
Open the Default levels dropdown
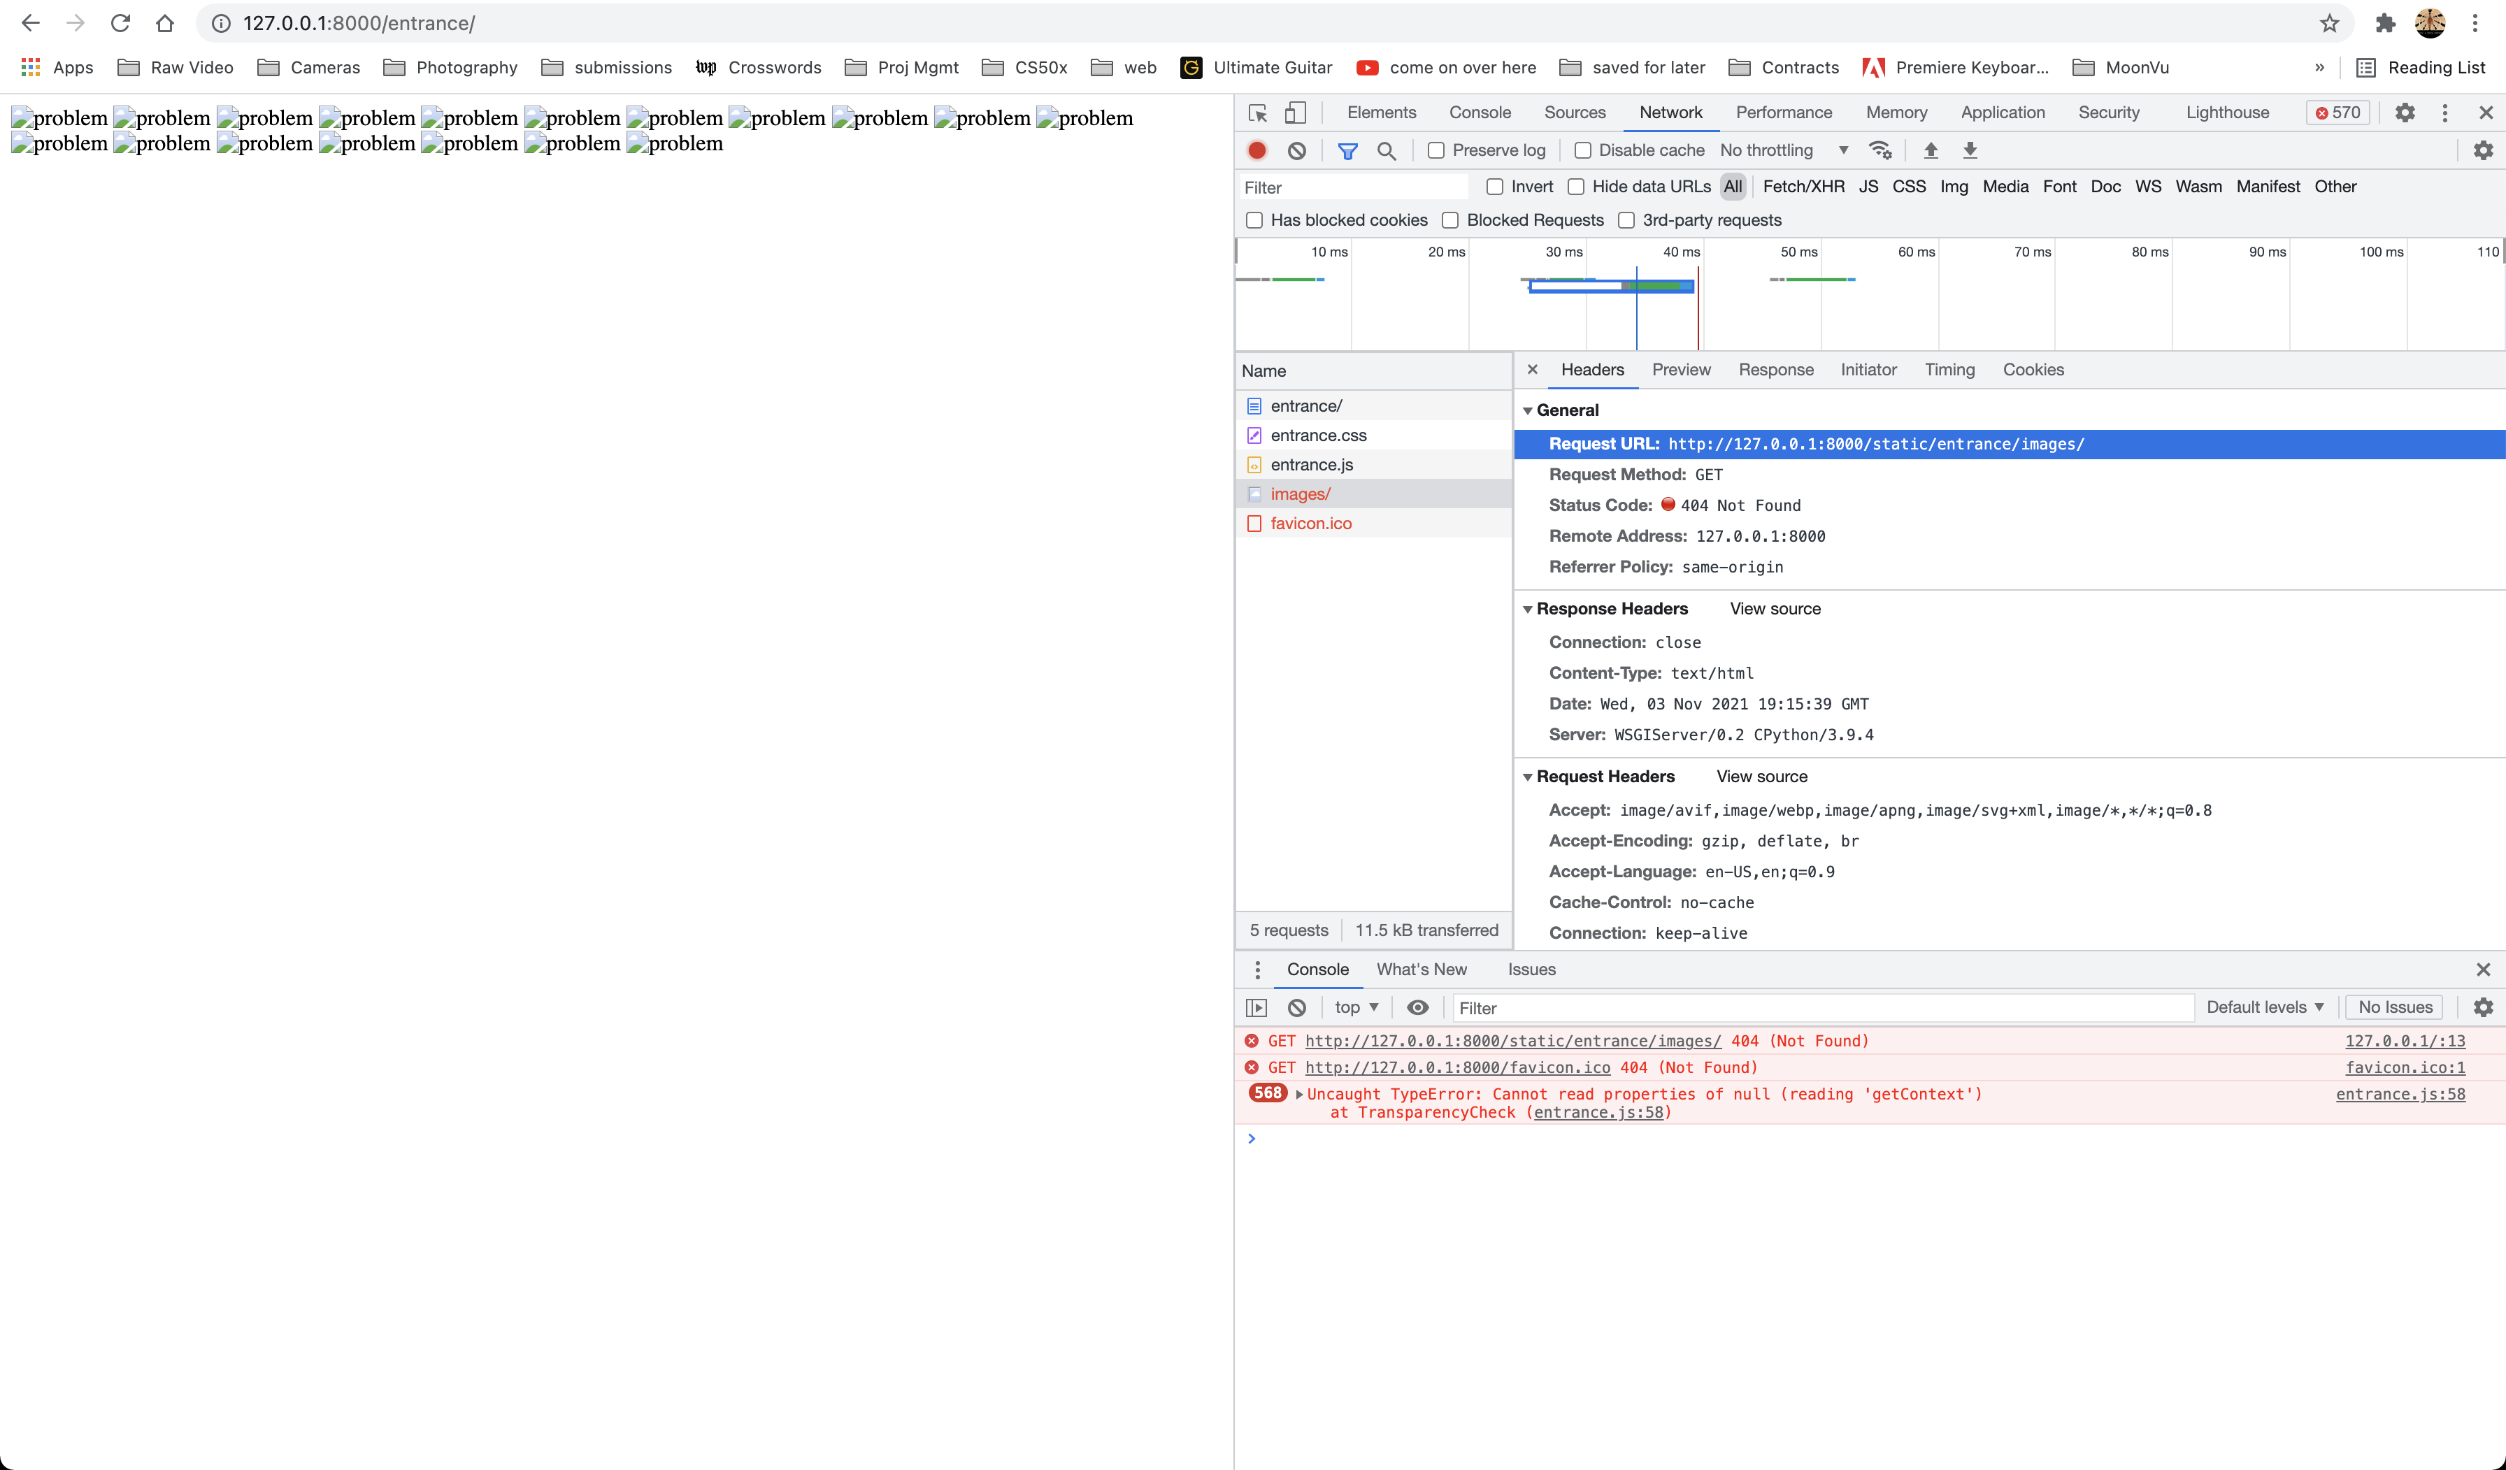2264,1007
